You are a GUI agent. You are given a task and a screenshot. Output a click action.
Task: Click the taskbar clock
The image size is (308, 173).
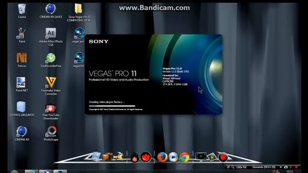(x=290, y=172)
